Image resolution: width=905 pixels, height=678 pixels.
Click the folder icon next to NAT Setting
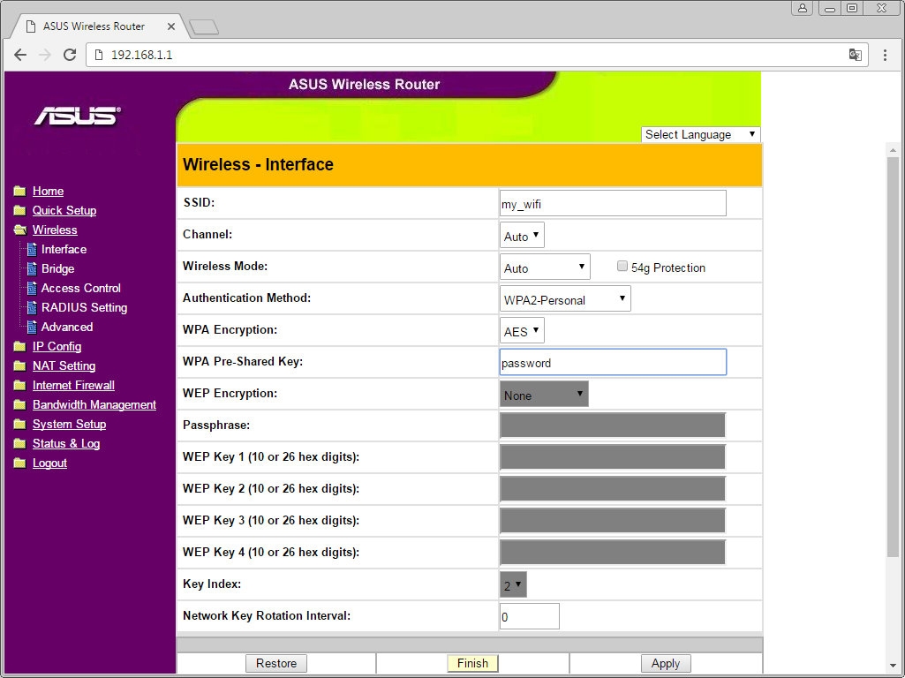19,365
